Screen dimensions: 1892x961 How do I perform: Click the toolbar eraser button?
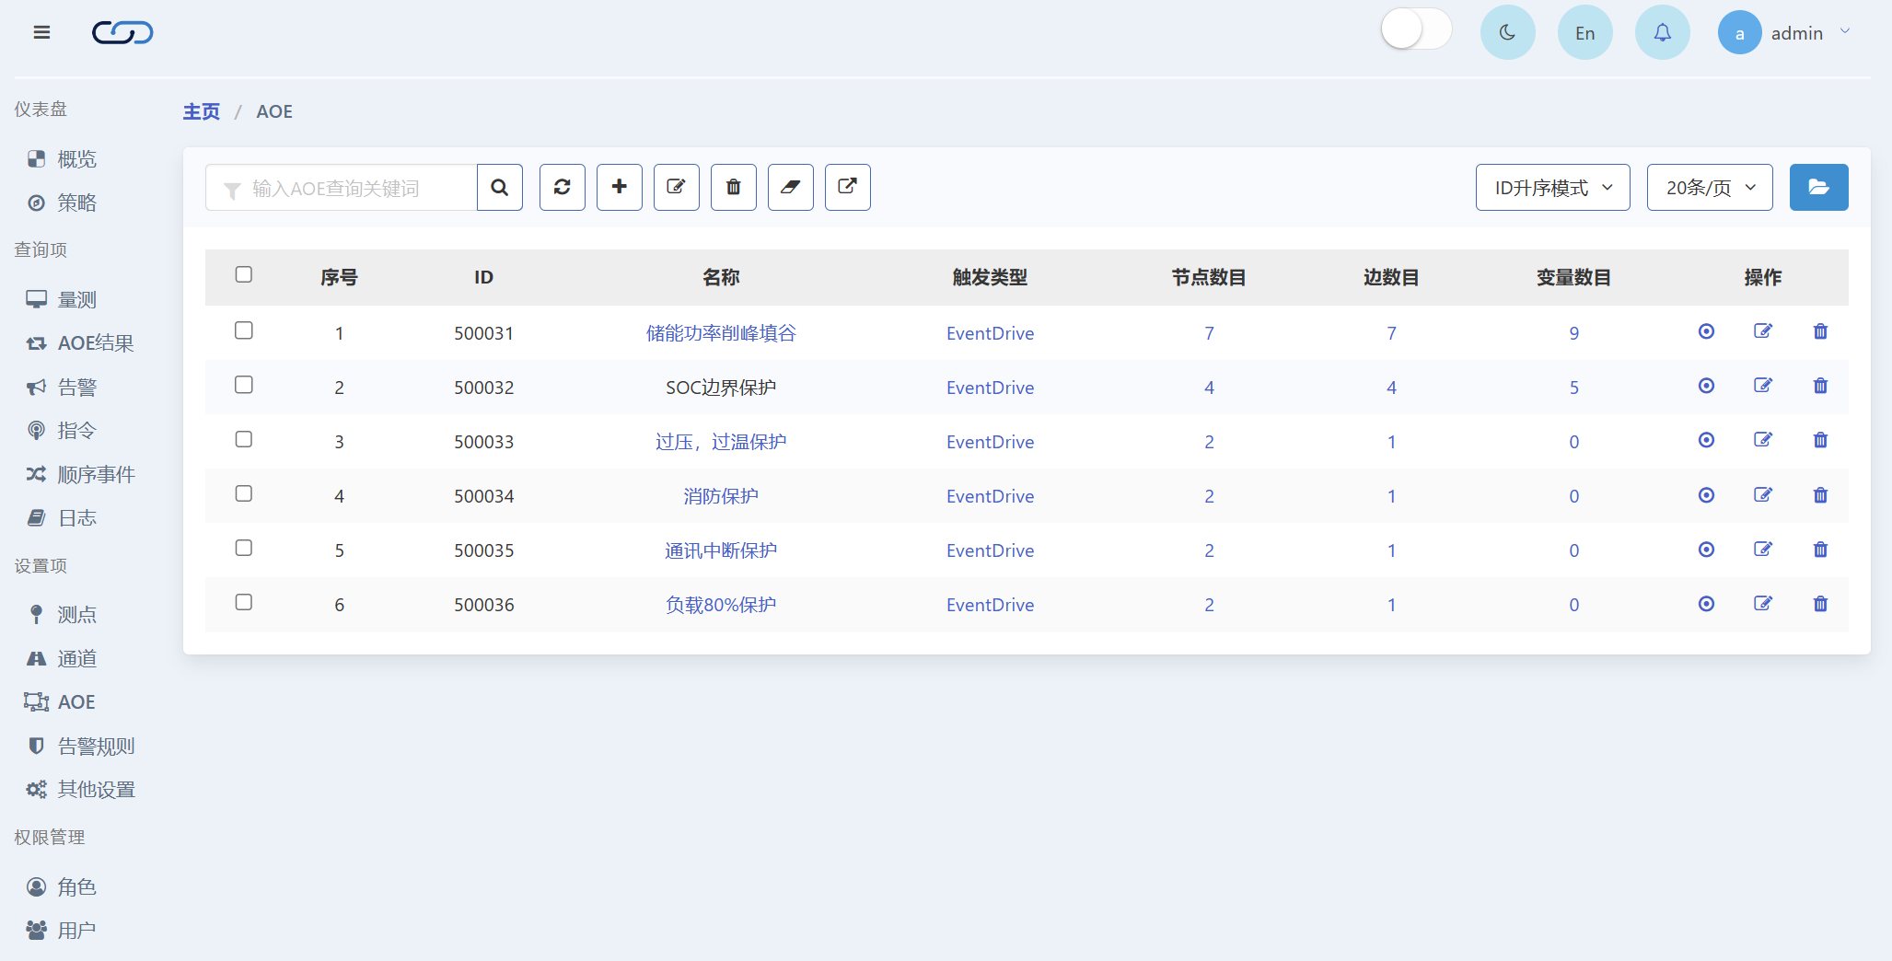(791, 188)
